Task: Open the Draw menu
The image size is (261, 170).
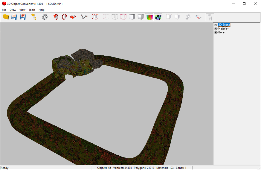Action: (x=13, y=10)
